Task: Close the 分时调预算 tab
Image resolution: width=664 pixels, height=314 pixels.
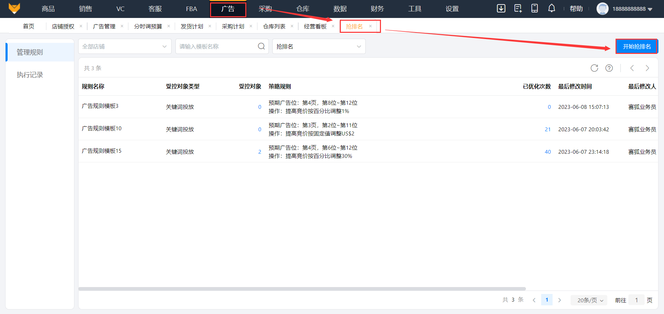Action: coord(169,26)
